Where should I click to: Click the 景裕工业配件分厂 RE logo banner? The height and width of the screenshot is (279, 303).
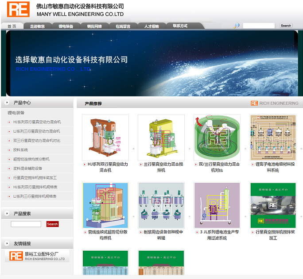coord(37,256)
